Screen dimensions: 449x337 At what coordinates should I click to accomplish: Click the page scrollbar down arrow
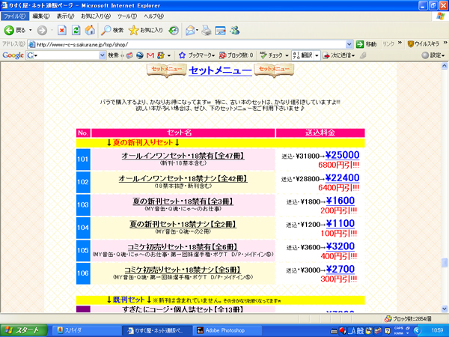tap(445, 309)
